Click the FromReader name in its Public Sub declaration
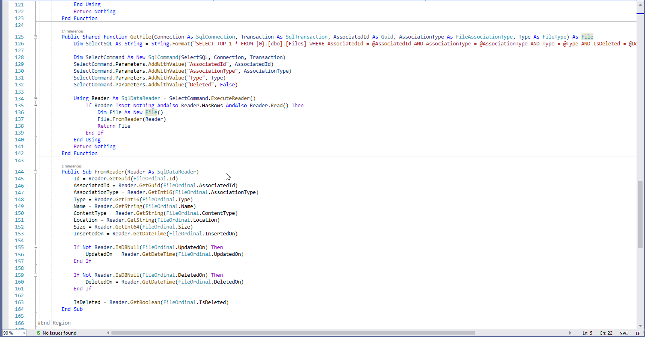The width and height of the screenshot is (645, 337). pos(109,172)
